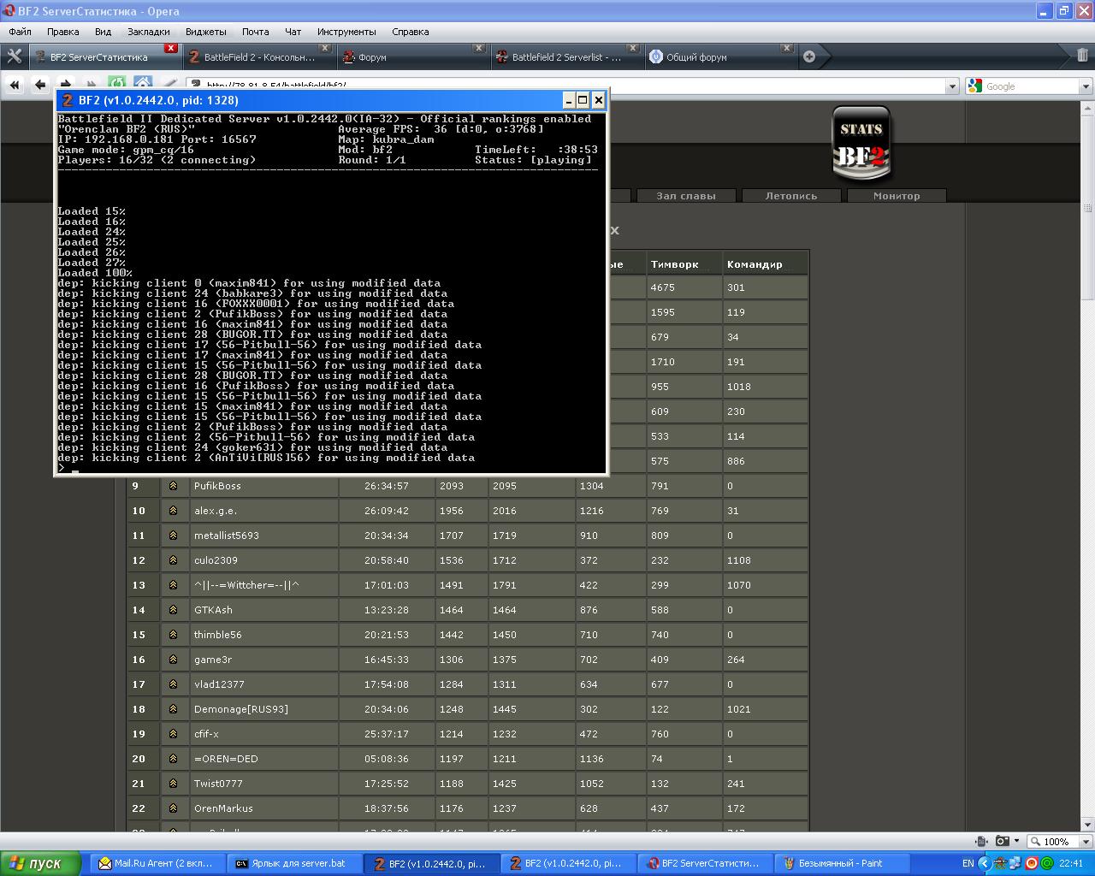Click the Opera camera icon in status bar
The width and height of the screenshot is (1095, 876).
click(1002, 841)
